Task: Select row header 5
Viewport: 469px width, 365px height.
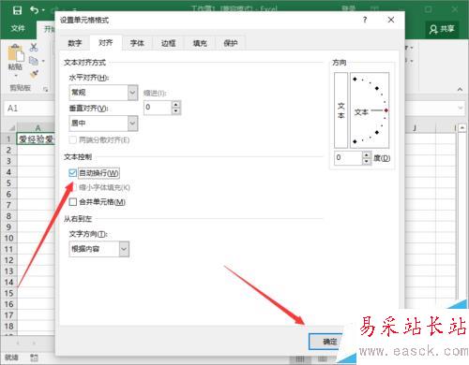Action: pos(8,183)
